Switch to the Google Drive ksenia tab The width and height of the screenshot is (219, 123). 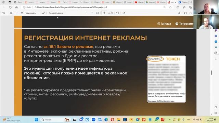tap(151, 2)
